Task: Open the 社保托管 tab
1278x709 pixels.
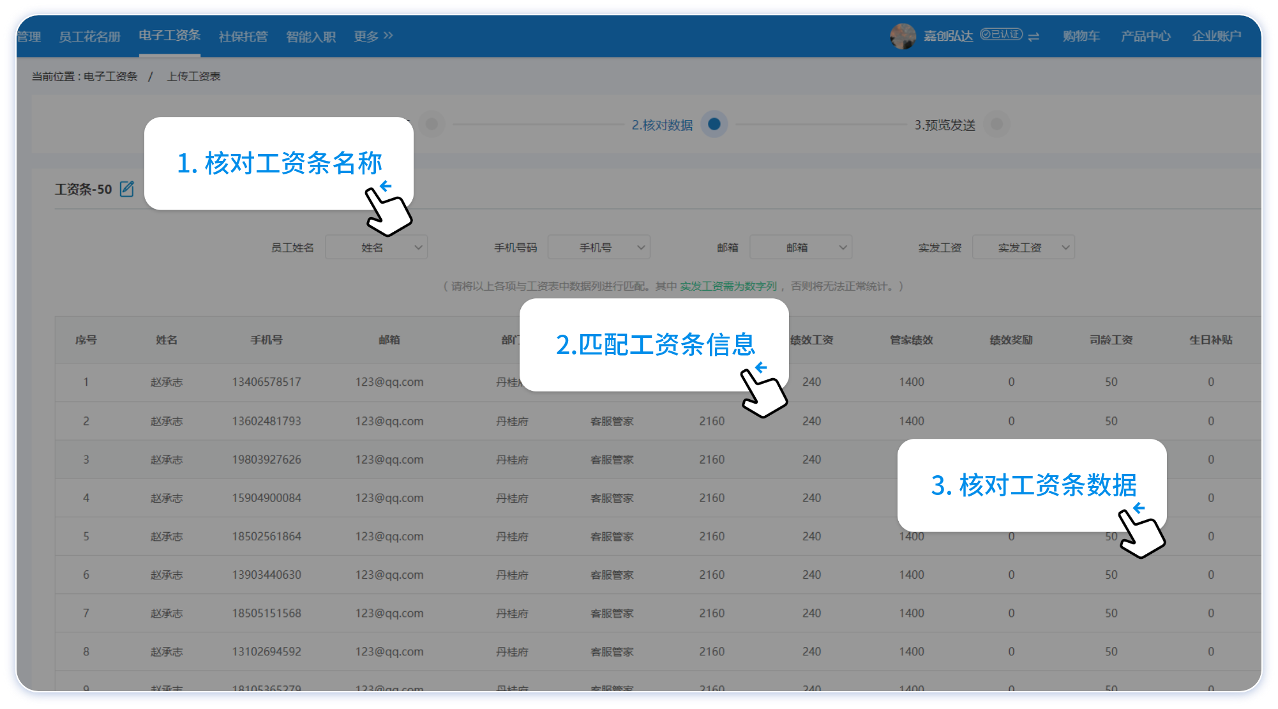Action: (243, 36)
